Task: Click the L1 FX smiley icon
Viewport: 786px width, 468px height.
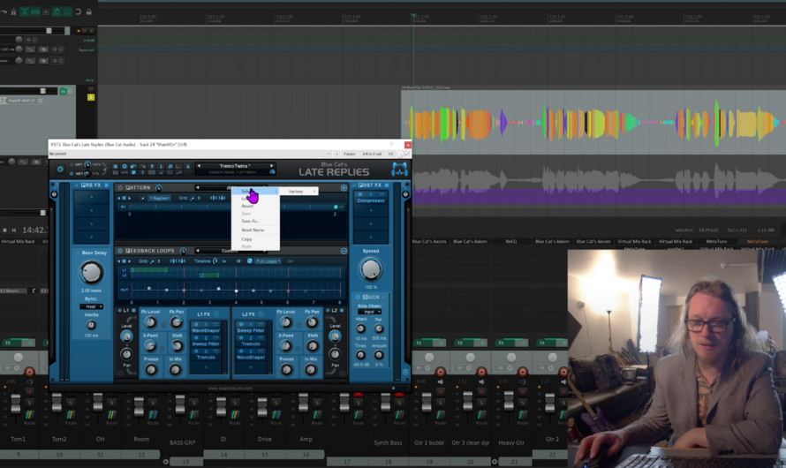Action: pos(216,314)
